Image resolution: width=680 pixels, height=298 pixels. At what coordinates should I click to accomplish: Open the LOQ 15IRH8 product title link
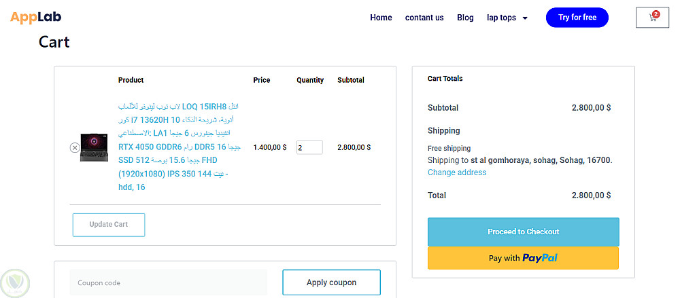(x=179, y=147)
